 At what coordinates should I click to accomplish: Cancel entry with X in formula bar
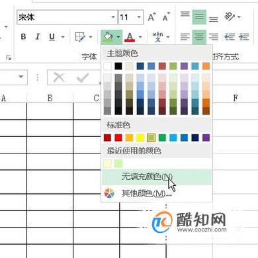pyautogui.click(x=59, y=77)
